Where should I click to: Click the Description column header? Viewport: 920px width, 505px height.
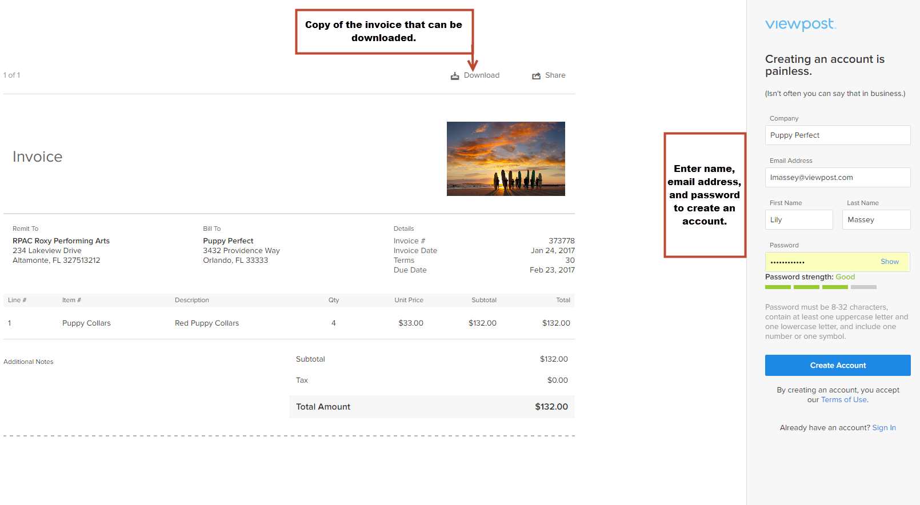(192, 300)
